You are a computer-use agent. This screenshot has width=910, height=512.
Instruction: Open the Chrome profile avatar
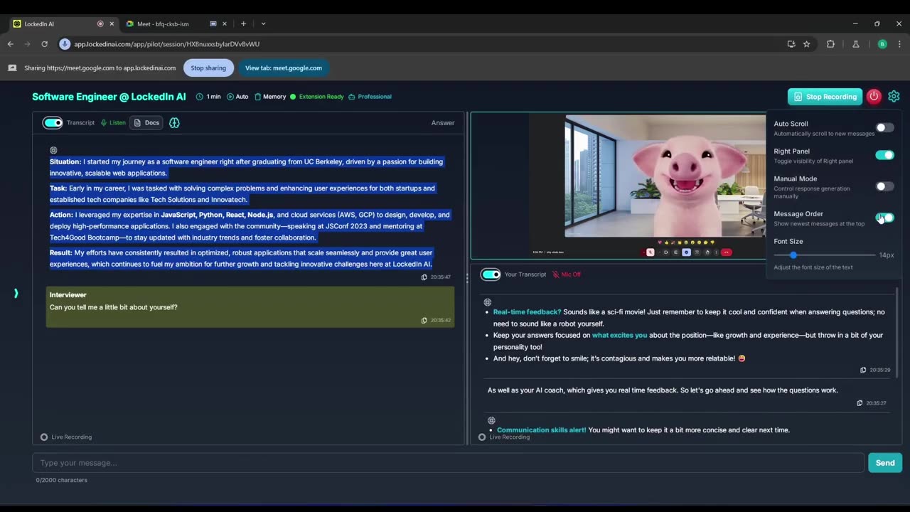882,44
